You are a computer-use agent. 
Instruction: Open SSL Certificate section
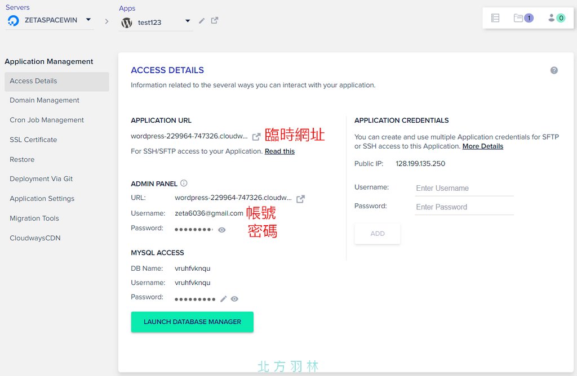[x=33, y=140]
